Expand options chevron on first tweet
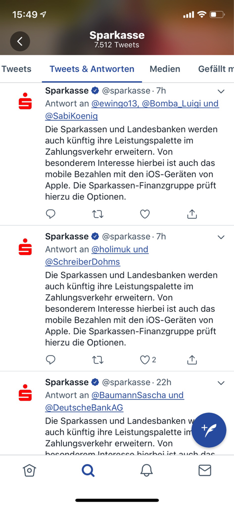Image resolution: width=234 pixels, height=507 pixels. click(221, 92)
